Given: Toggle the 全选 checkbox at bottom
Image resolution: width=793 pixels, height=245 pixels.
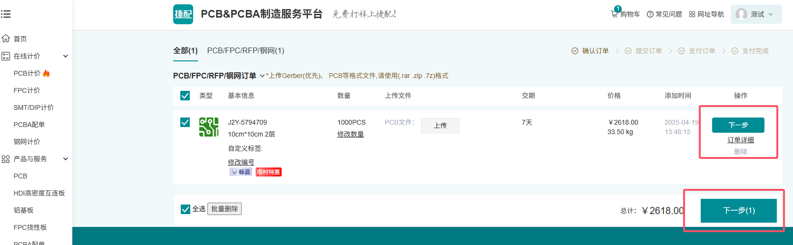Looking at the screenshot, I should point(186,209).
